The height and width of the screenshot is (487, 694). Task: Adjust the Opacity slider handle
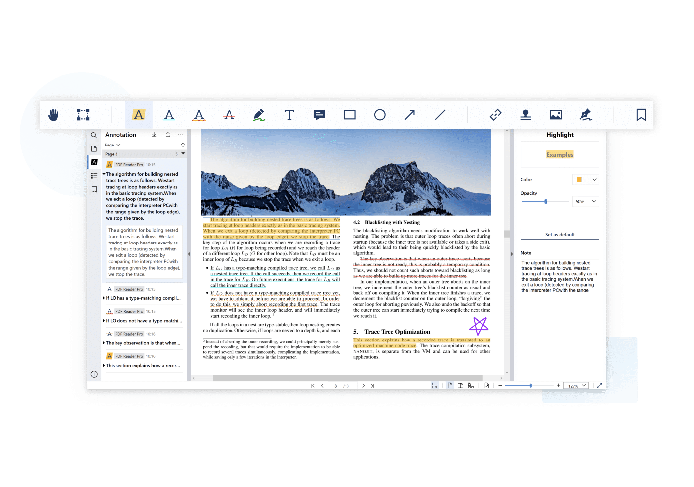[x=546, y=202]
